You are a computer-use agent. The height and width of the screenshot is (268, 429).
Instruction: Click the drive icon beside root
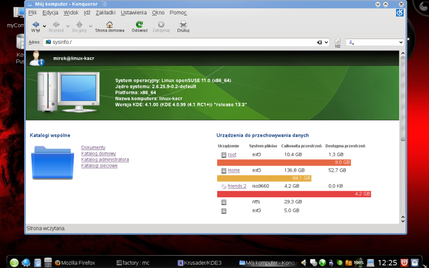point(224,155)
